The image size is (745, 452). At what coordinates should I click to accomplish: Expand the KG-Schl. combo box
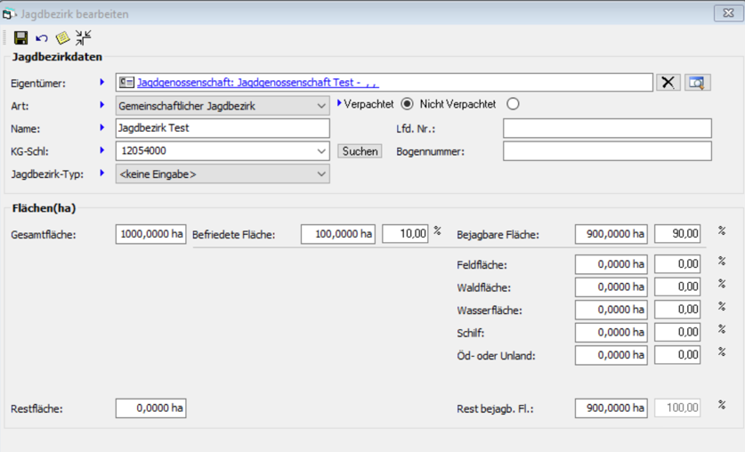coord(321,151)
